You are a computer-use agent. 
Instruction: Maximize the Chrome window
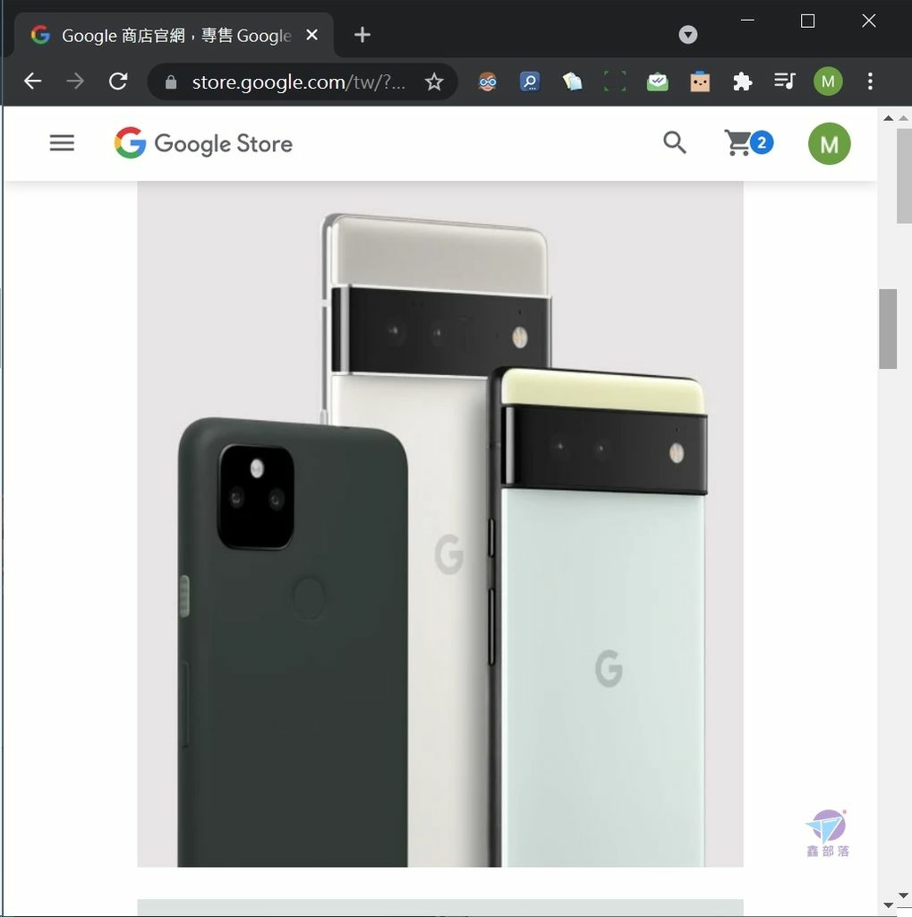[x=808, y=21]
